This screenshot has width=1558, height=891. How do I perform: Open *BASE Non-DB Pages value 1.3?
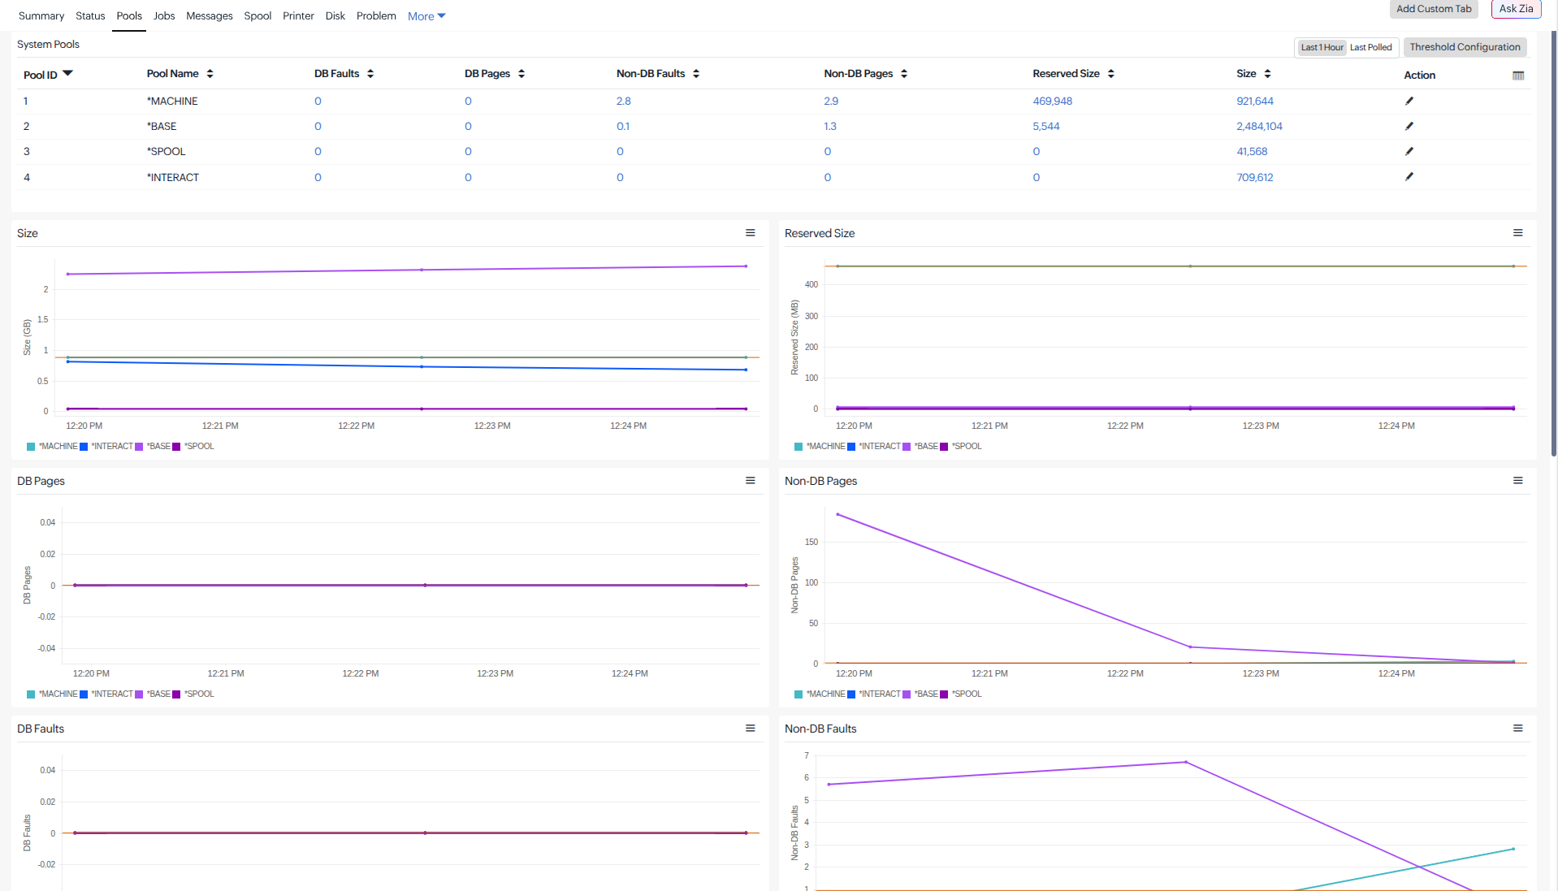(x=829, y=126)
